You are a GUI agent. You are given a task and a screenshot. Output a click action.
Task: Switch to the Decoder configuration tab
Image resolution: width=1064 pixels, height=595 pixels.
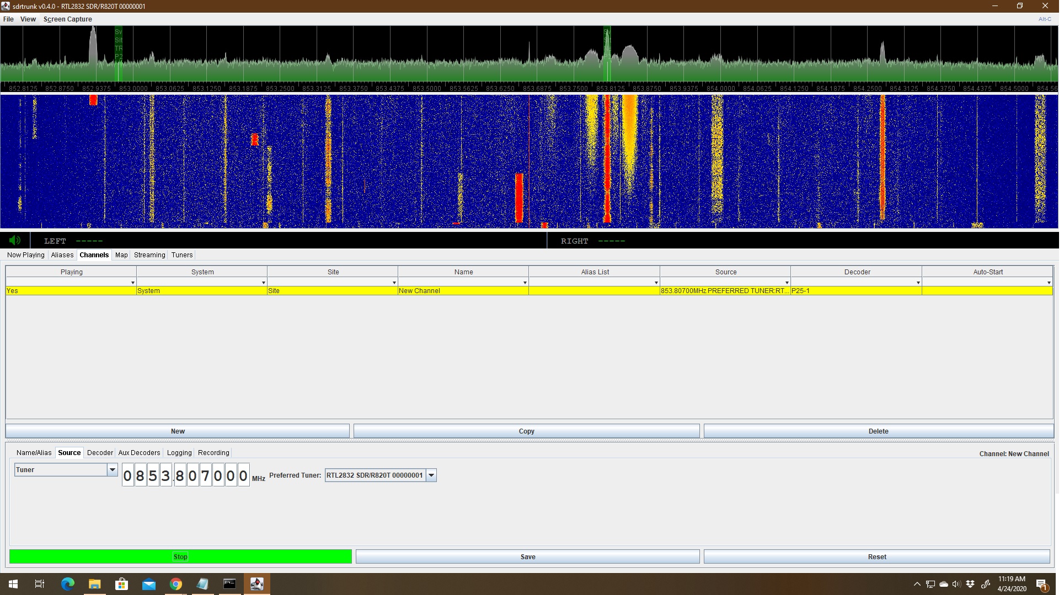click(x=100, y=452)
